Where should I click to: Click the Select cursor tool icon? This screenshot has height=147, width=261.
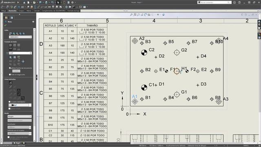point(58,2)
